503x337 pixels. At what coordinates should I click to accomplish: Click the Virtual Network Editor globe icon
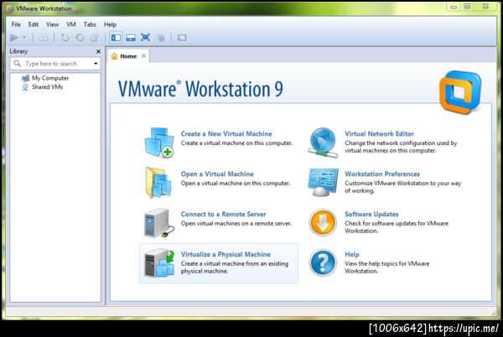[x=323, y=143]
